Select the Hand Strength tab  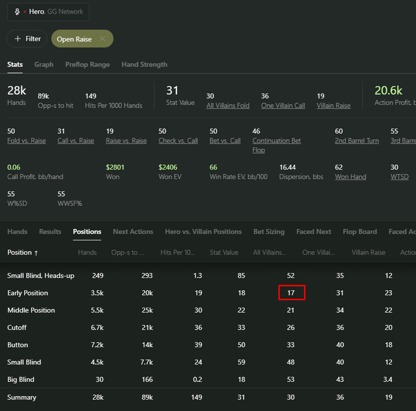pos(144,64)
